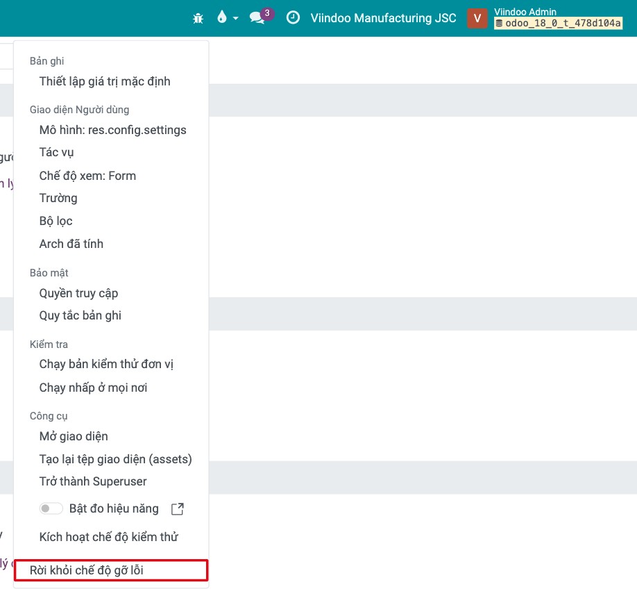Toggle the Bật đo hiệu năng switch
Screen dimensions: 637x614
51,508
